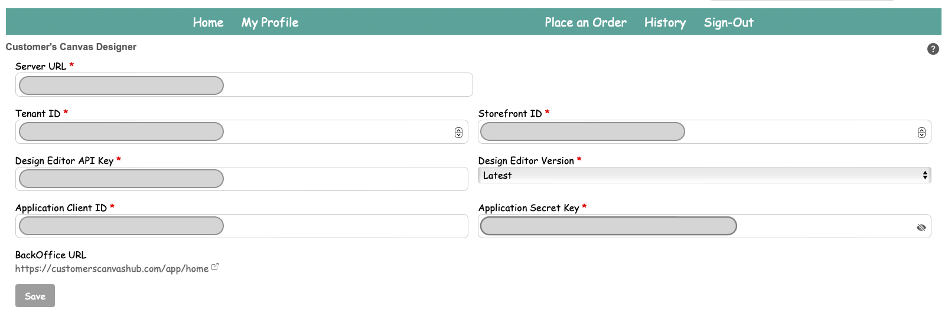Toggle Application Secret Key visibility eye icon
Screen dimensions: 948x316
click(921, 228)
